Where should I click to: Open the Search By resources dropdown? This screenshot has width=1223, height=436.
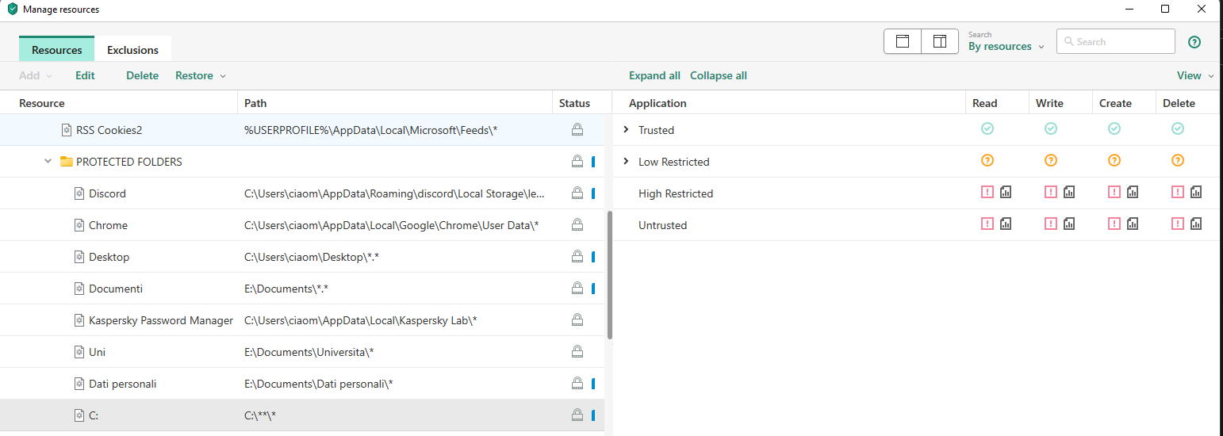pos(1006,47)
